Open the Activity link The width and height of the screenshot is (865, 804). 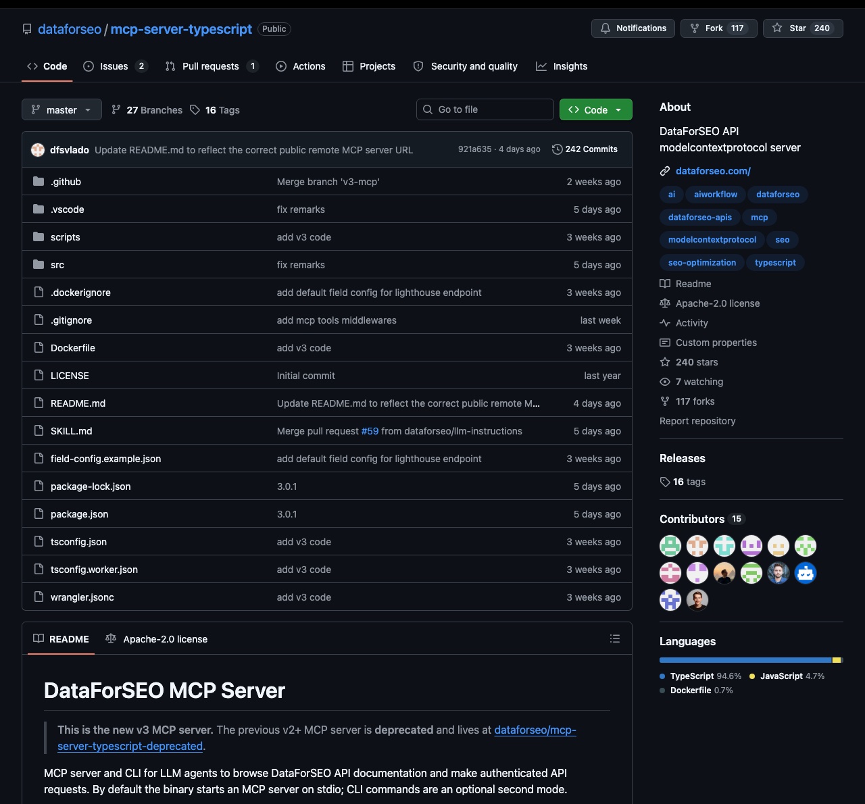pos(684,323)
